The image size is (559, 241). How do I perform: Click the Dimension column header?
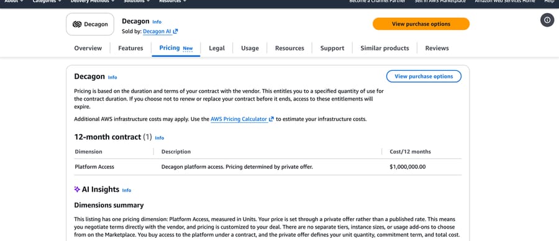88,152
